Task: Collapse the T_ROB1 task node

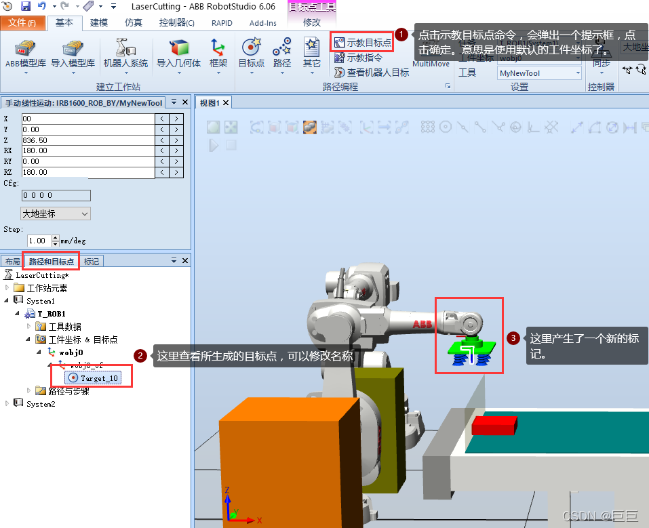Action: click(x=17, y=313)
